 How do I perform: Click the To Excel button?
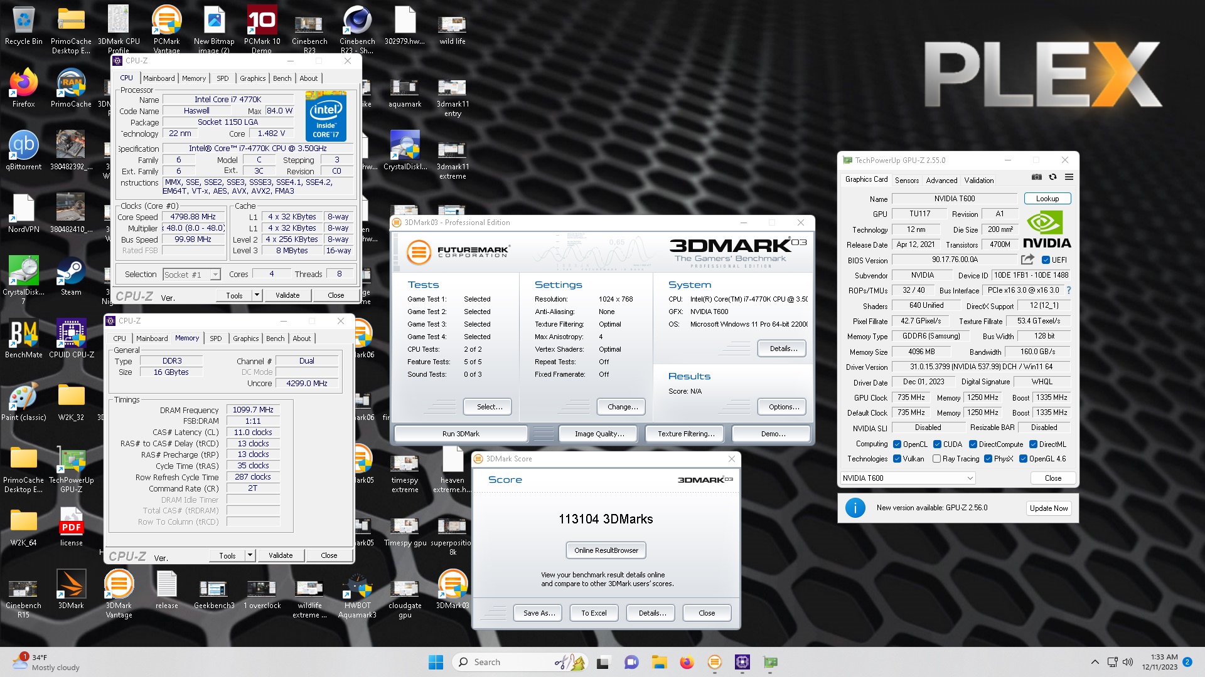(594, 613)
